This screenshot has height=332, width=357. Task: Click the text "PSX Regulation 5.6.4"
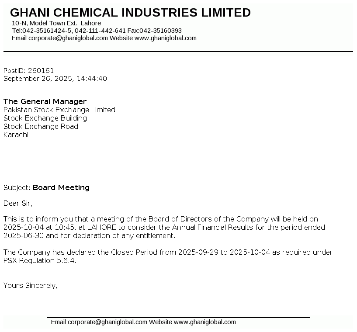point(39,261)
